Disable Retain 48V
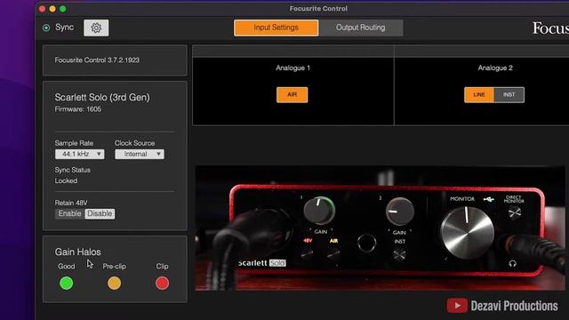The height and width of the screenshot is (320, 569). pyautogui.click(x=100, y=213)
